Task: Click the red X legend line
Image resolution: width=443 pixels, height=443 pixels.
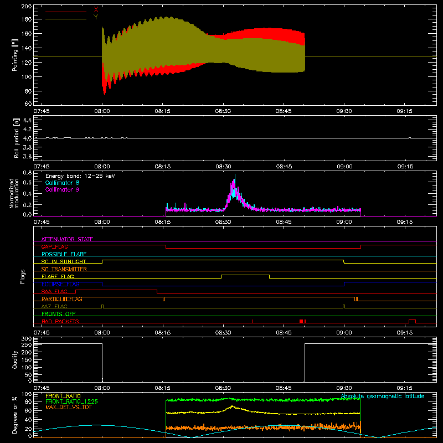Action: (66, 12)
